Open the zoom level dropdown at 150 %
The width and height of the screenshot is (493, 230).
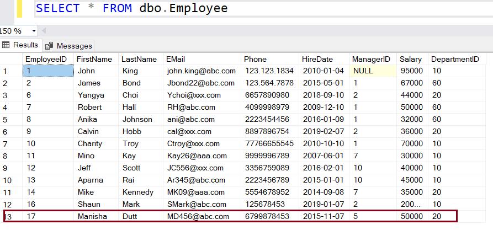point(34,31)
